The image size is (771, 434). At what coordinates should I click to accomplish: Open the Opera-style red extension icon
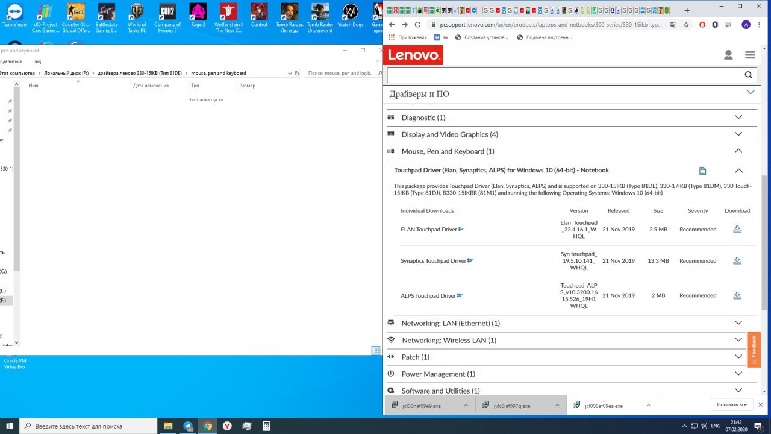coord(702,25)
